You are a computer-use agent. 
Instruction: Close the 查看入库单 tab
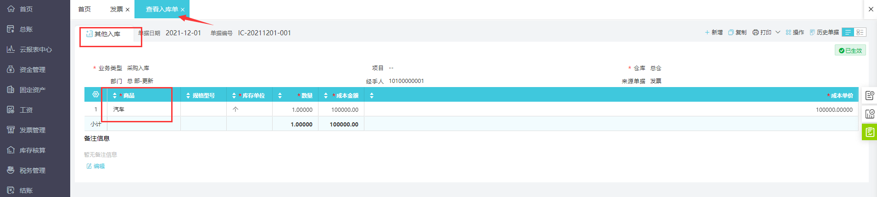[183, 10]
